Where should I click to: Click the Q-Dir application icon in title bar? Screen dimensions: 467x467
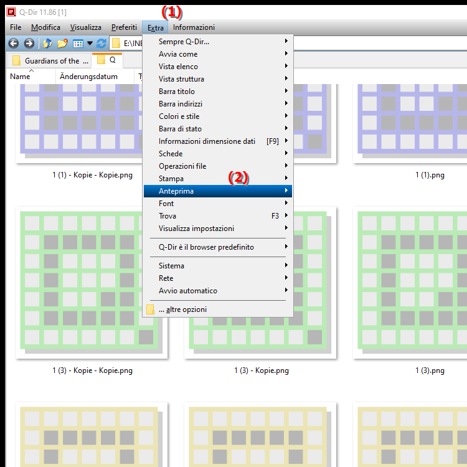coord(11,12)
